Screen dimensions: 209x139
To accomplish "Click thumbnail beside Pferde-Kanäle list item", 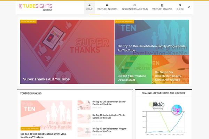I will click(x=84, y=118).
